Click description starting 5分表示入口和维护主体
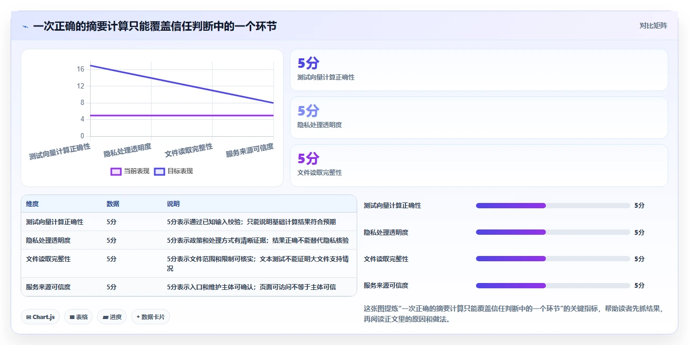This screenshot has width=689, height=345. click(251, 287)
